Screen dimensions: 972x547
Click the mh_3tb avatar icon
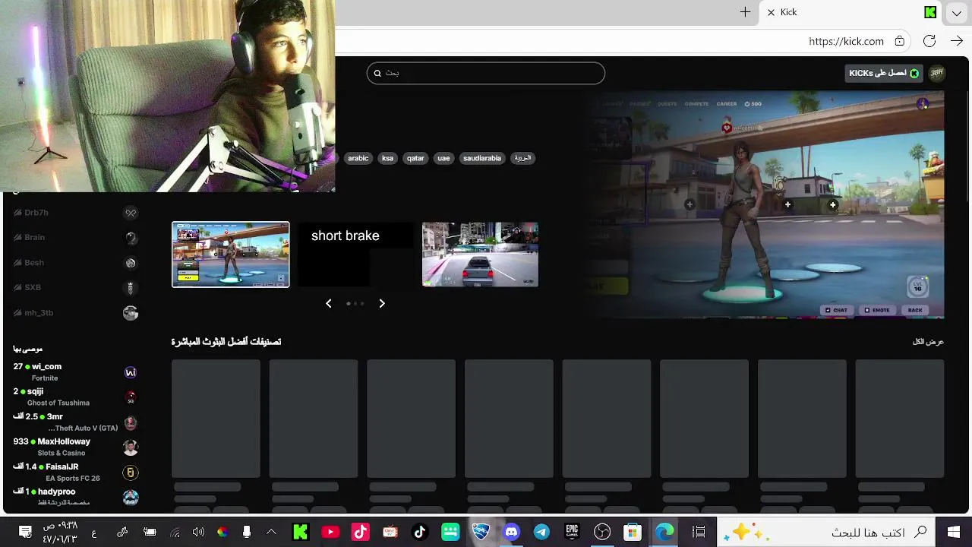(131, 313)
